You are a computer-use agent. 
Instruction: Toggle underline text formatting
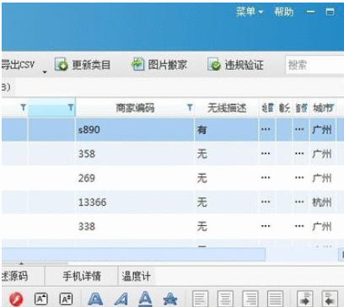click(x=146, y=299)
